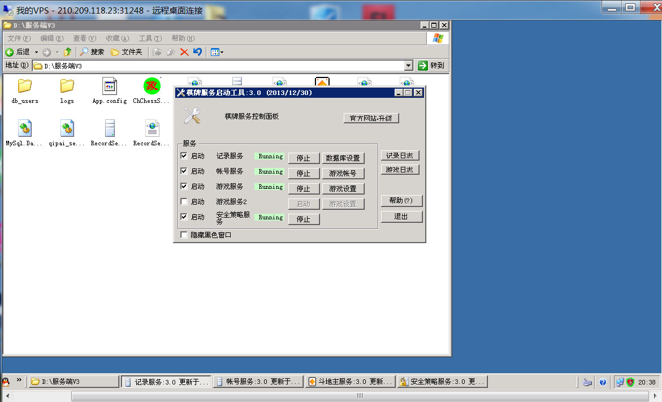Click the QQ penguin icon in taskbar
This screenshot has height=402, width=662.
tap(6, 382)
